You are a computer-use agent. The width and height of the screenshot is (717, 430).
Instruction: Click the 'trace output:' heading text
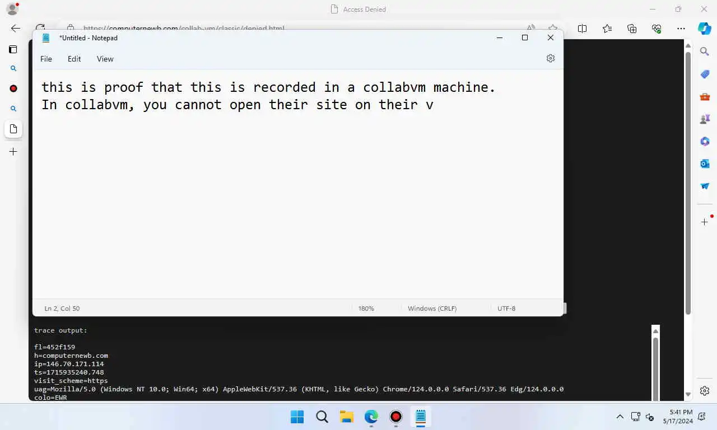click(x=60, y=330)
